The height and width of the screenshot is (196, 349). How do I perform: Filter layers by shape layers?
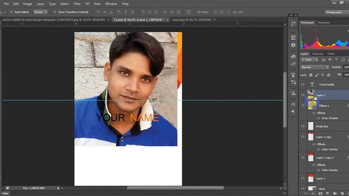click(x=343, y=59)
